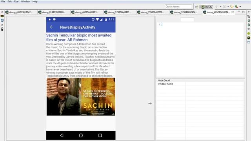
Task: Click the Sachin movie poster image
Action: point(98,97)
